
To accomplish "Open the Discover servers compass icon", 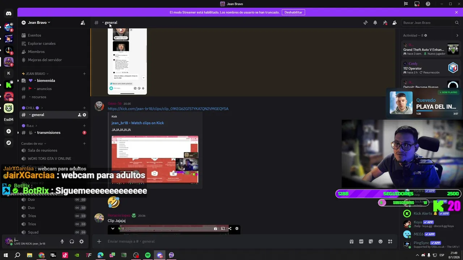I will [9, 143].
